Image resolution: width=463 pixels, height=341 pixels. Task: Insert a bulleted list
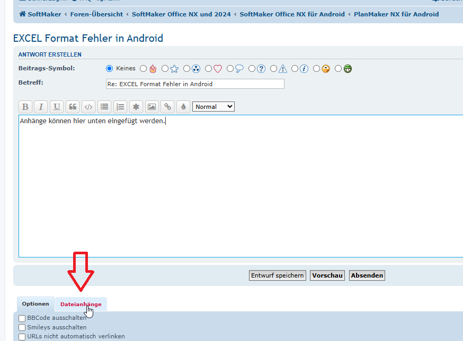(104, 107)
